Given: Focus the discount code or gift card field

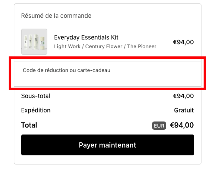Looking at the screenshot, I should pyautogui.click(x=108, y=74).
